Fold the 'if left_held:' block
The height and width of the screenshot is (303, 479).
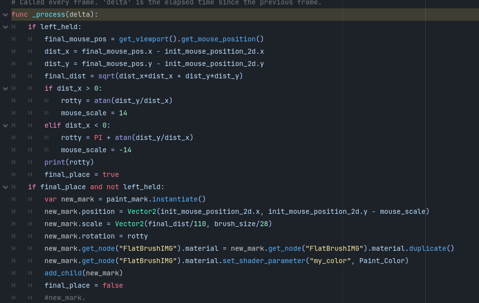(x=5, y=27)
